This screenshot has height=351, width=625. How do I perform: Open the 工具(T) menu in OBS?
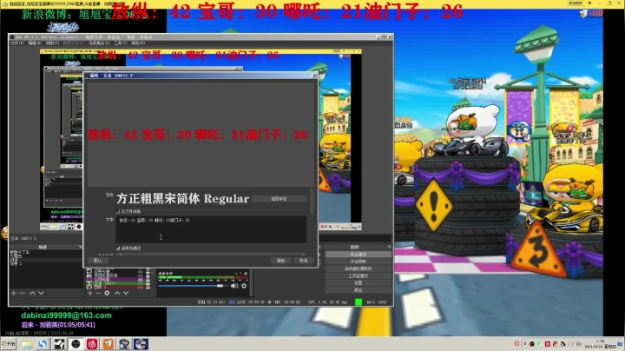click(121, 43)
